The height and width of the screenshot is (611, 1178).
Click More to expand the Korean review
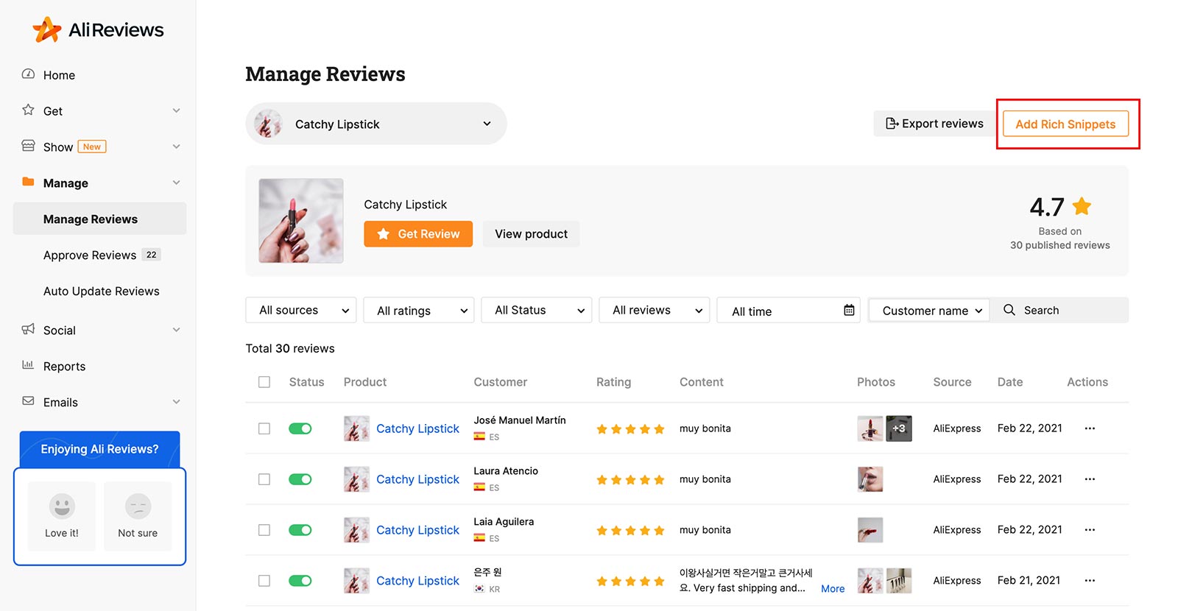(x=833, y=589)
